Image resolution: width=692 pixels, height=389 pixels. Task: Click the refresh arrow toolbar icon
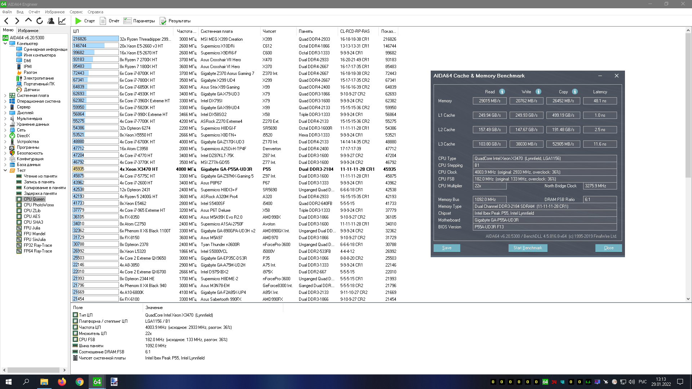coord(40,21)
